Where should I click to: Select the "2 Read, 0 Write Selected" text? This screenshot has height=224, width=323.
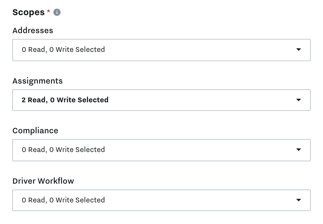(65, 100)
